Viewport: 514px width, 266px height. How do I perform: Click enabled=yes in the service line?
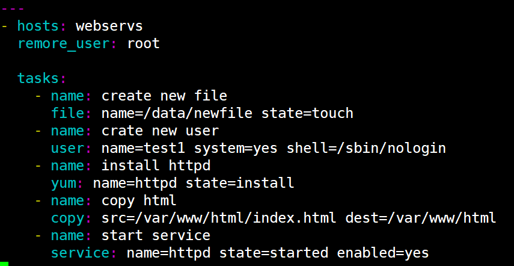pyautogui.click(x=383, y=253)
